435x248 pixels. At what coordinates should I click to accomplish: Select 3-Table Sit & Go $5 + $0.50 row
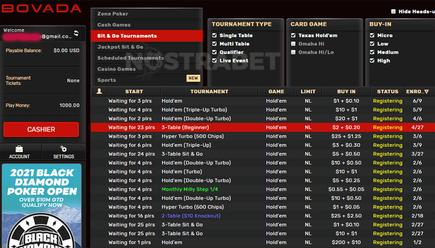pos(263,154)
